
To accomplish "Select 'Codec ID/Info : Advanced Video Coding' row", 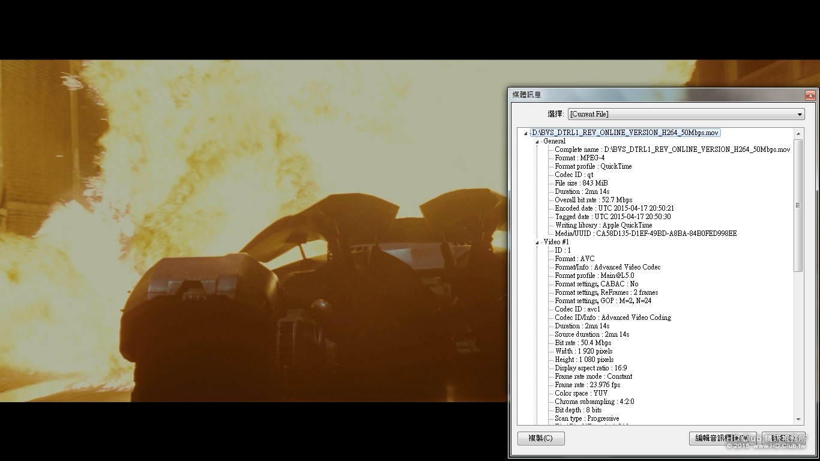I will [x=613, y=318].
